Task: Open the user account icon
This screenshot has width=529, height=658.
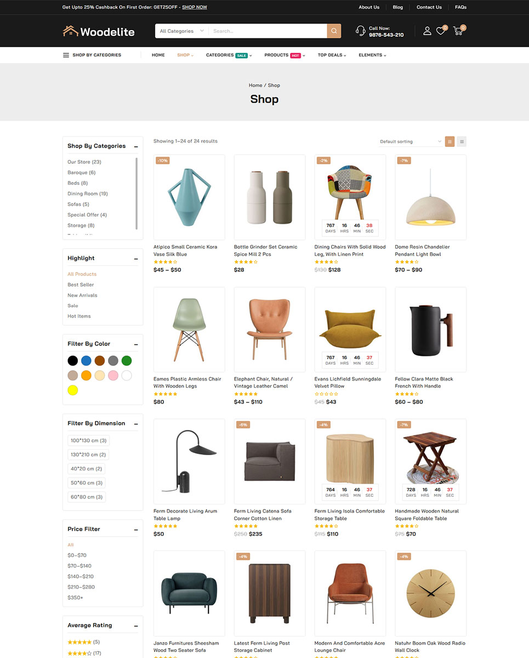Action: pos(427,31)
